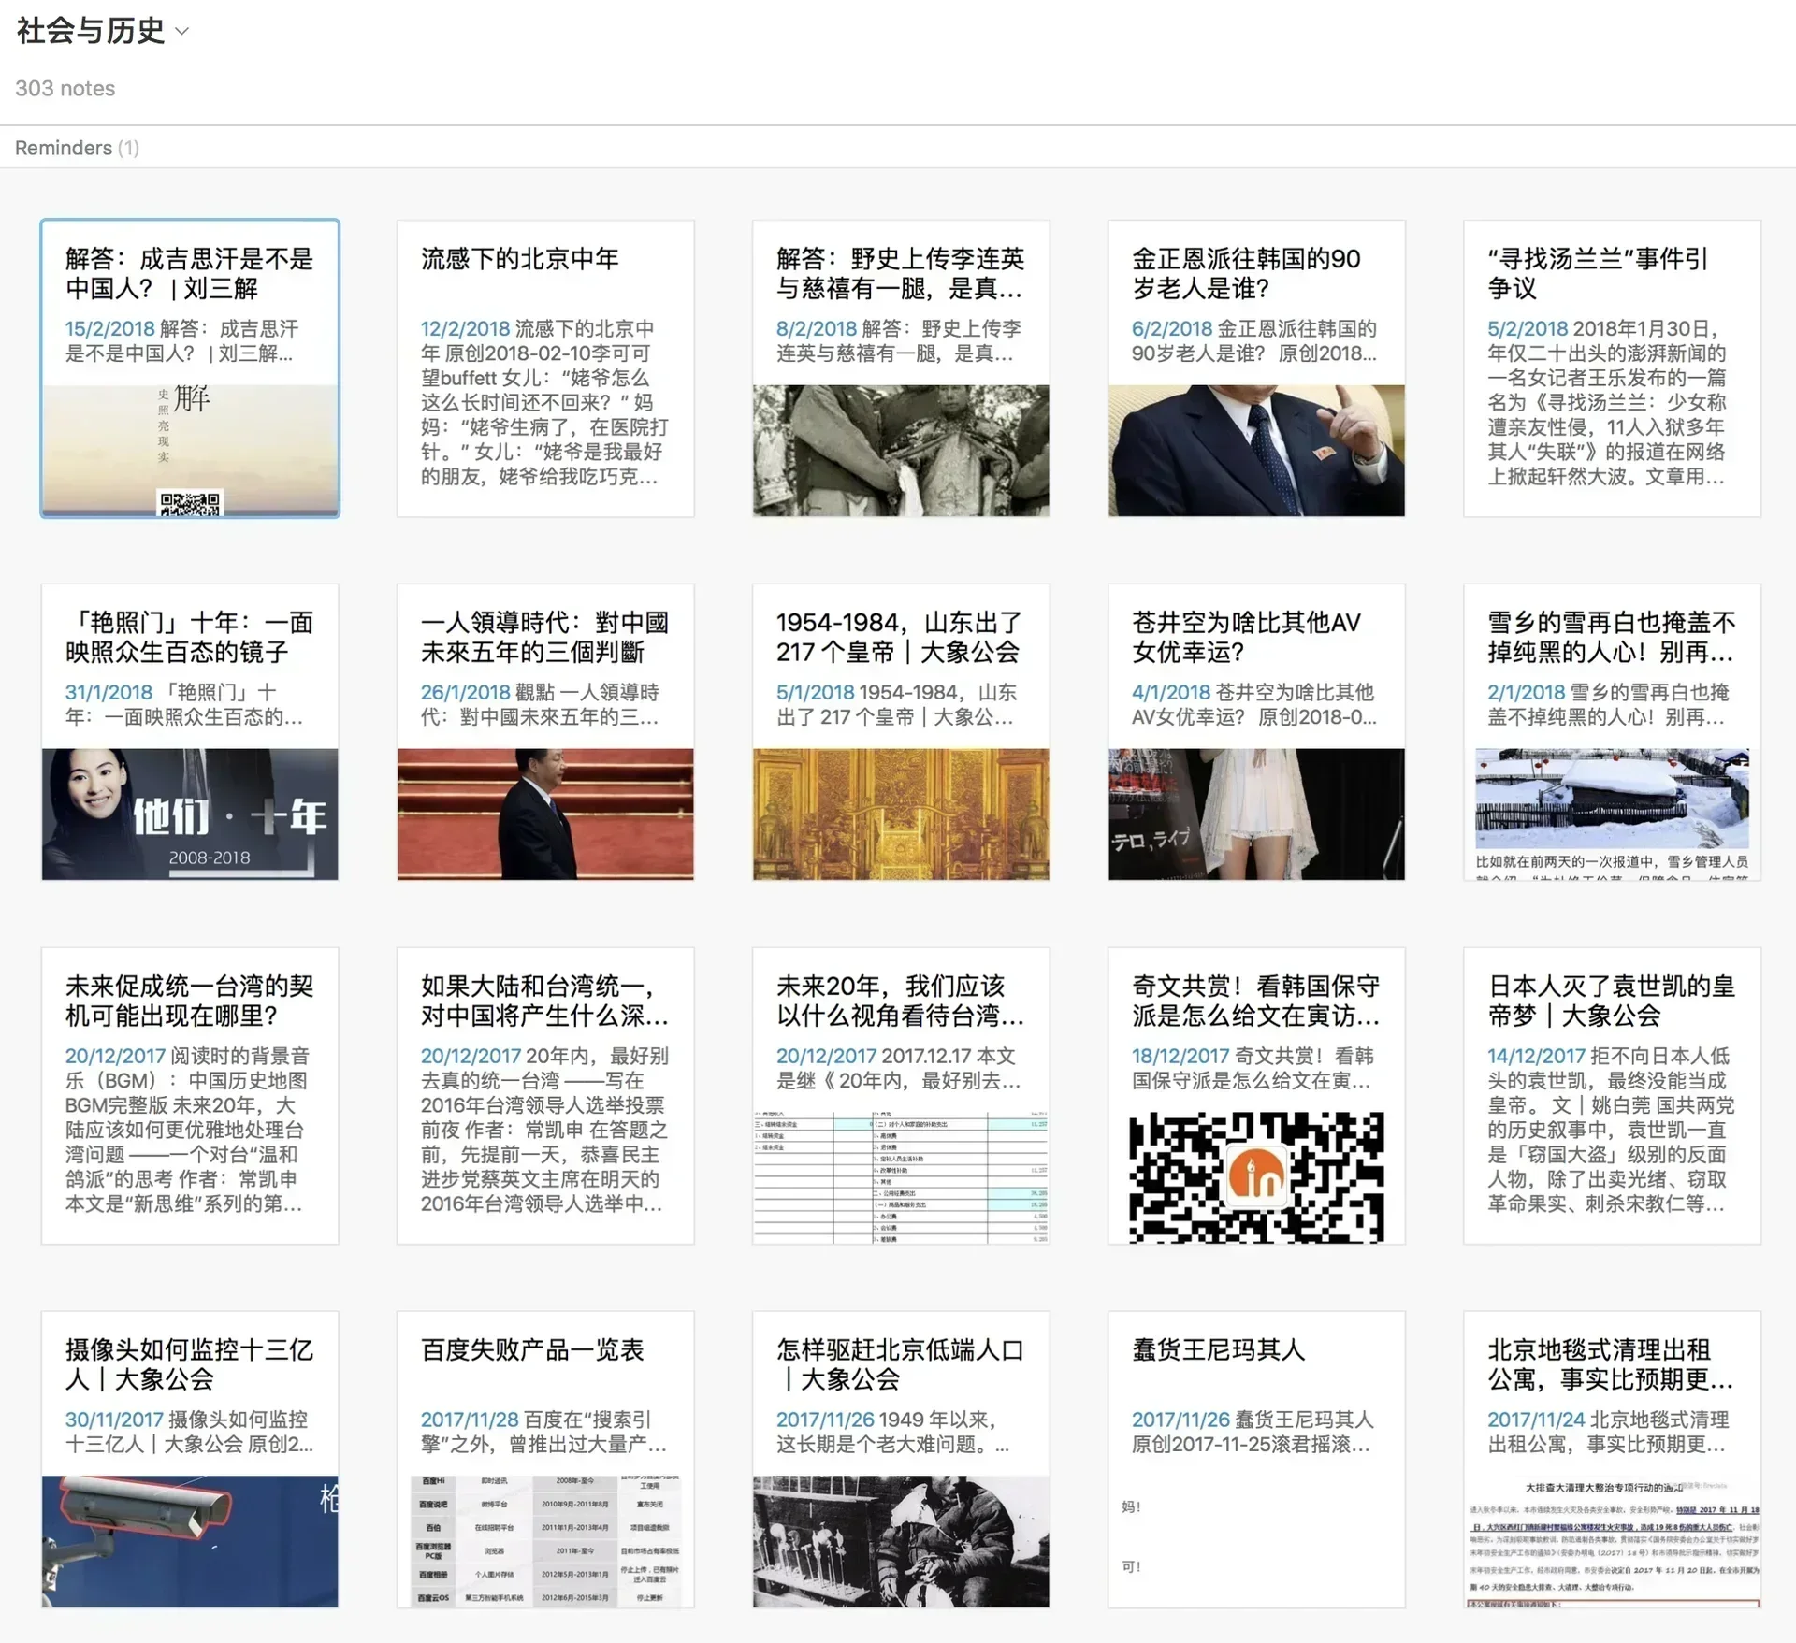
Task: Open the Reminders section header
Action: (77, 148)
